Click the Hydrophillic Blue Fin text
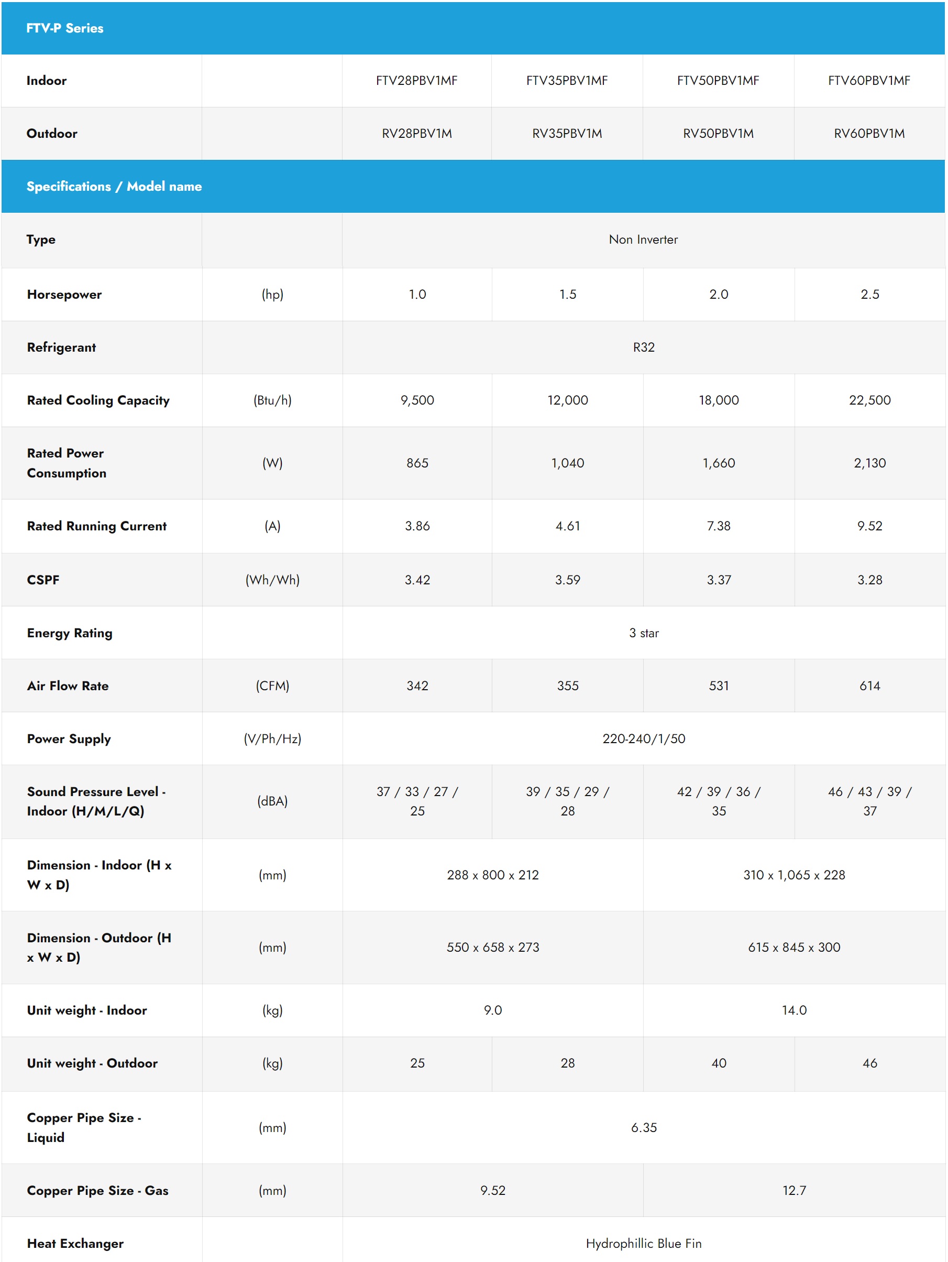Image resolution: width=948 pixels, height=1262 pixels. (x=644, y=1244)
